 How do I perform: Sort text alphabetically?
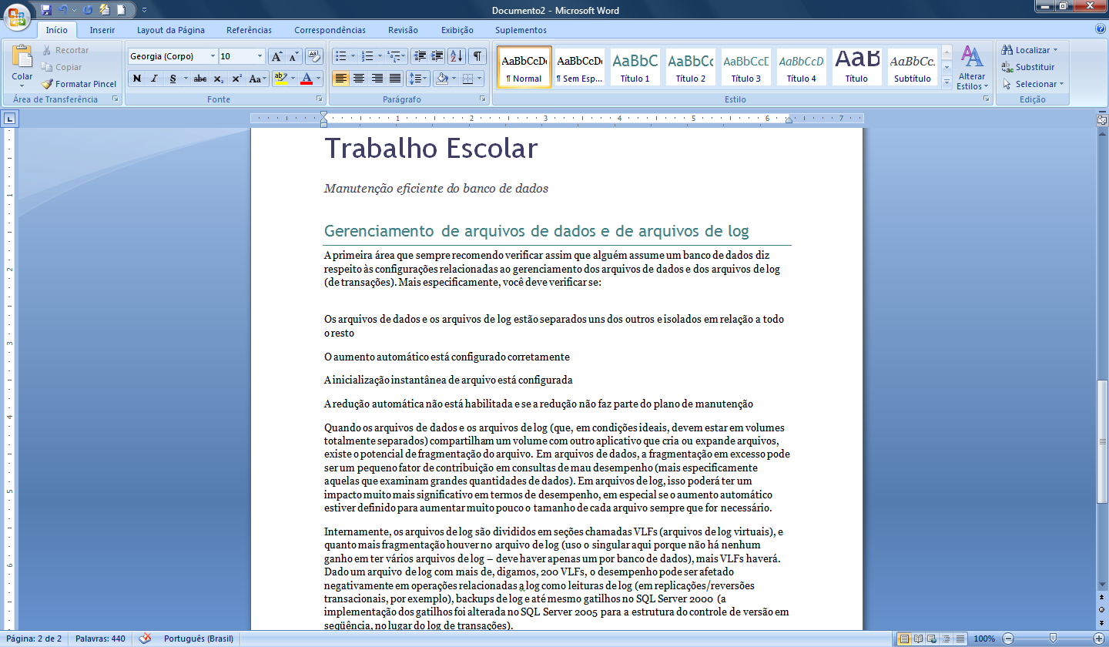click(x=457, y=56)
